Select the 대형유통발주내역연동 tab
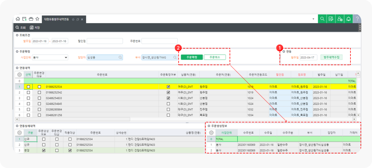 56,19
